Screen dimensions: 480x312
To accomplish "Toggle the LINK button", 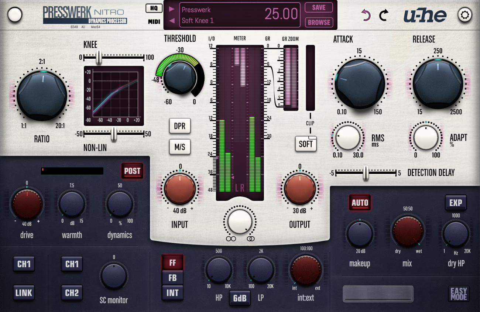I will pos(24,293).
